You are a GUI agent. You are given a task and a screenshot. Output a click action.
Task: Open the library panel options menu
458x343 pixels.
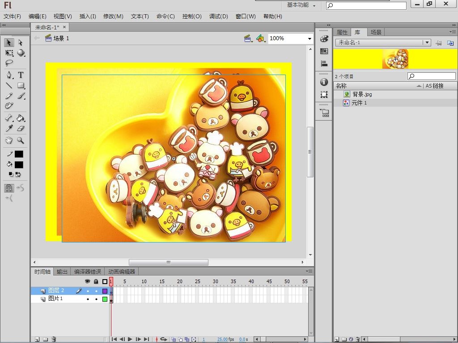click(453, 32)
